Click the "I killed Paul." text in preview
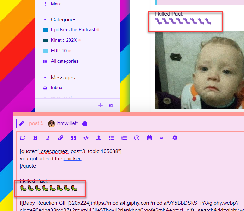 pyautogui.click(x=169, y=14)
